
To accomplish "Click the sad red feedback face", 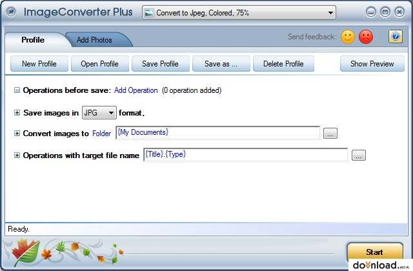I will 366,37.
